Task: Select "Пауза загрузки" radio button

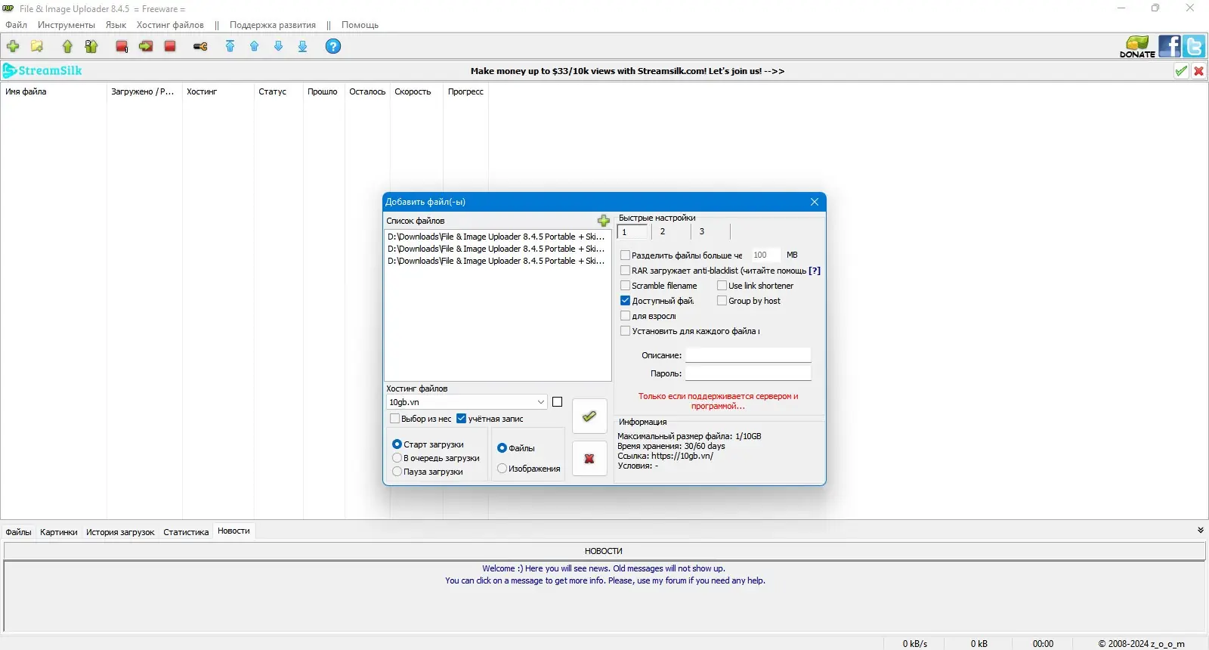Action: [x=397, y=472]
